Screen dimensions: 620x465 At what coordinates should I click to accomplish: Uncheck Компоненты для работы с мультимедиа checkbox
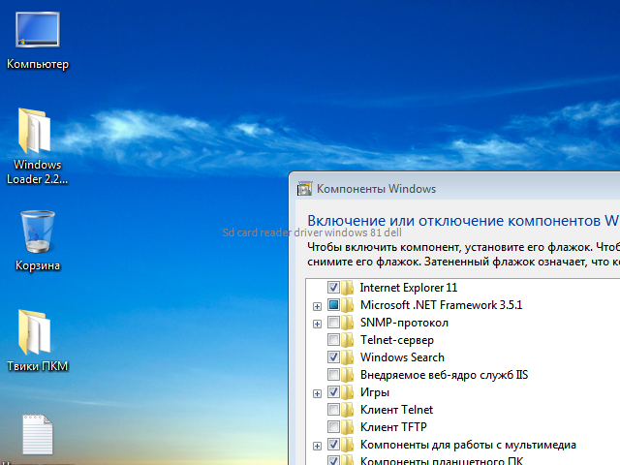click(333, 445)
